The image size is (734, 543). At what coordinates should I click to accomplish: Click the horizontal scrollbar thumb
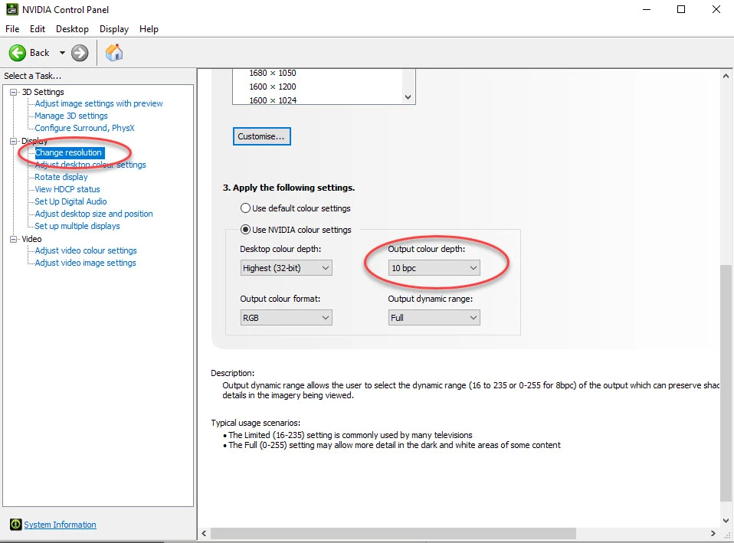tap(393, 533)
